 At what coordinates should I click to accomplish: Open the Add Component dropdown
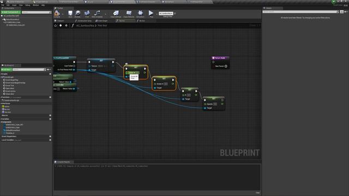click(x=11, y=12)
